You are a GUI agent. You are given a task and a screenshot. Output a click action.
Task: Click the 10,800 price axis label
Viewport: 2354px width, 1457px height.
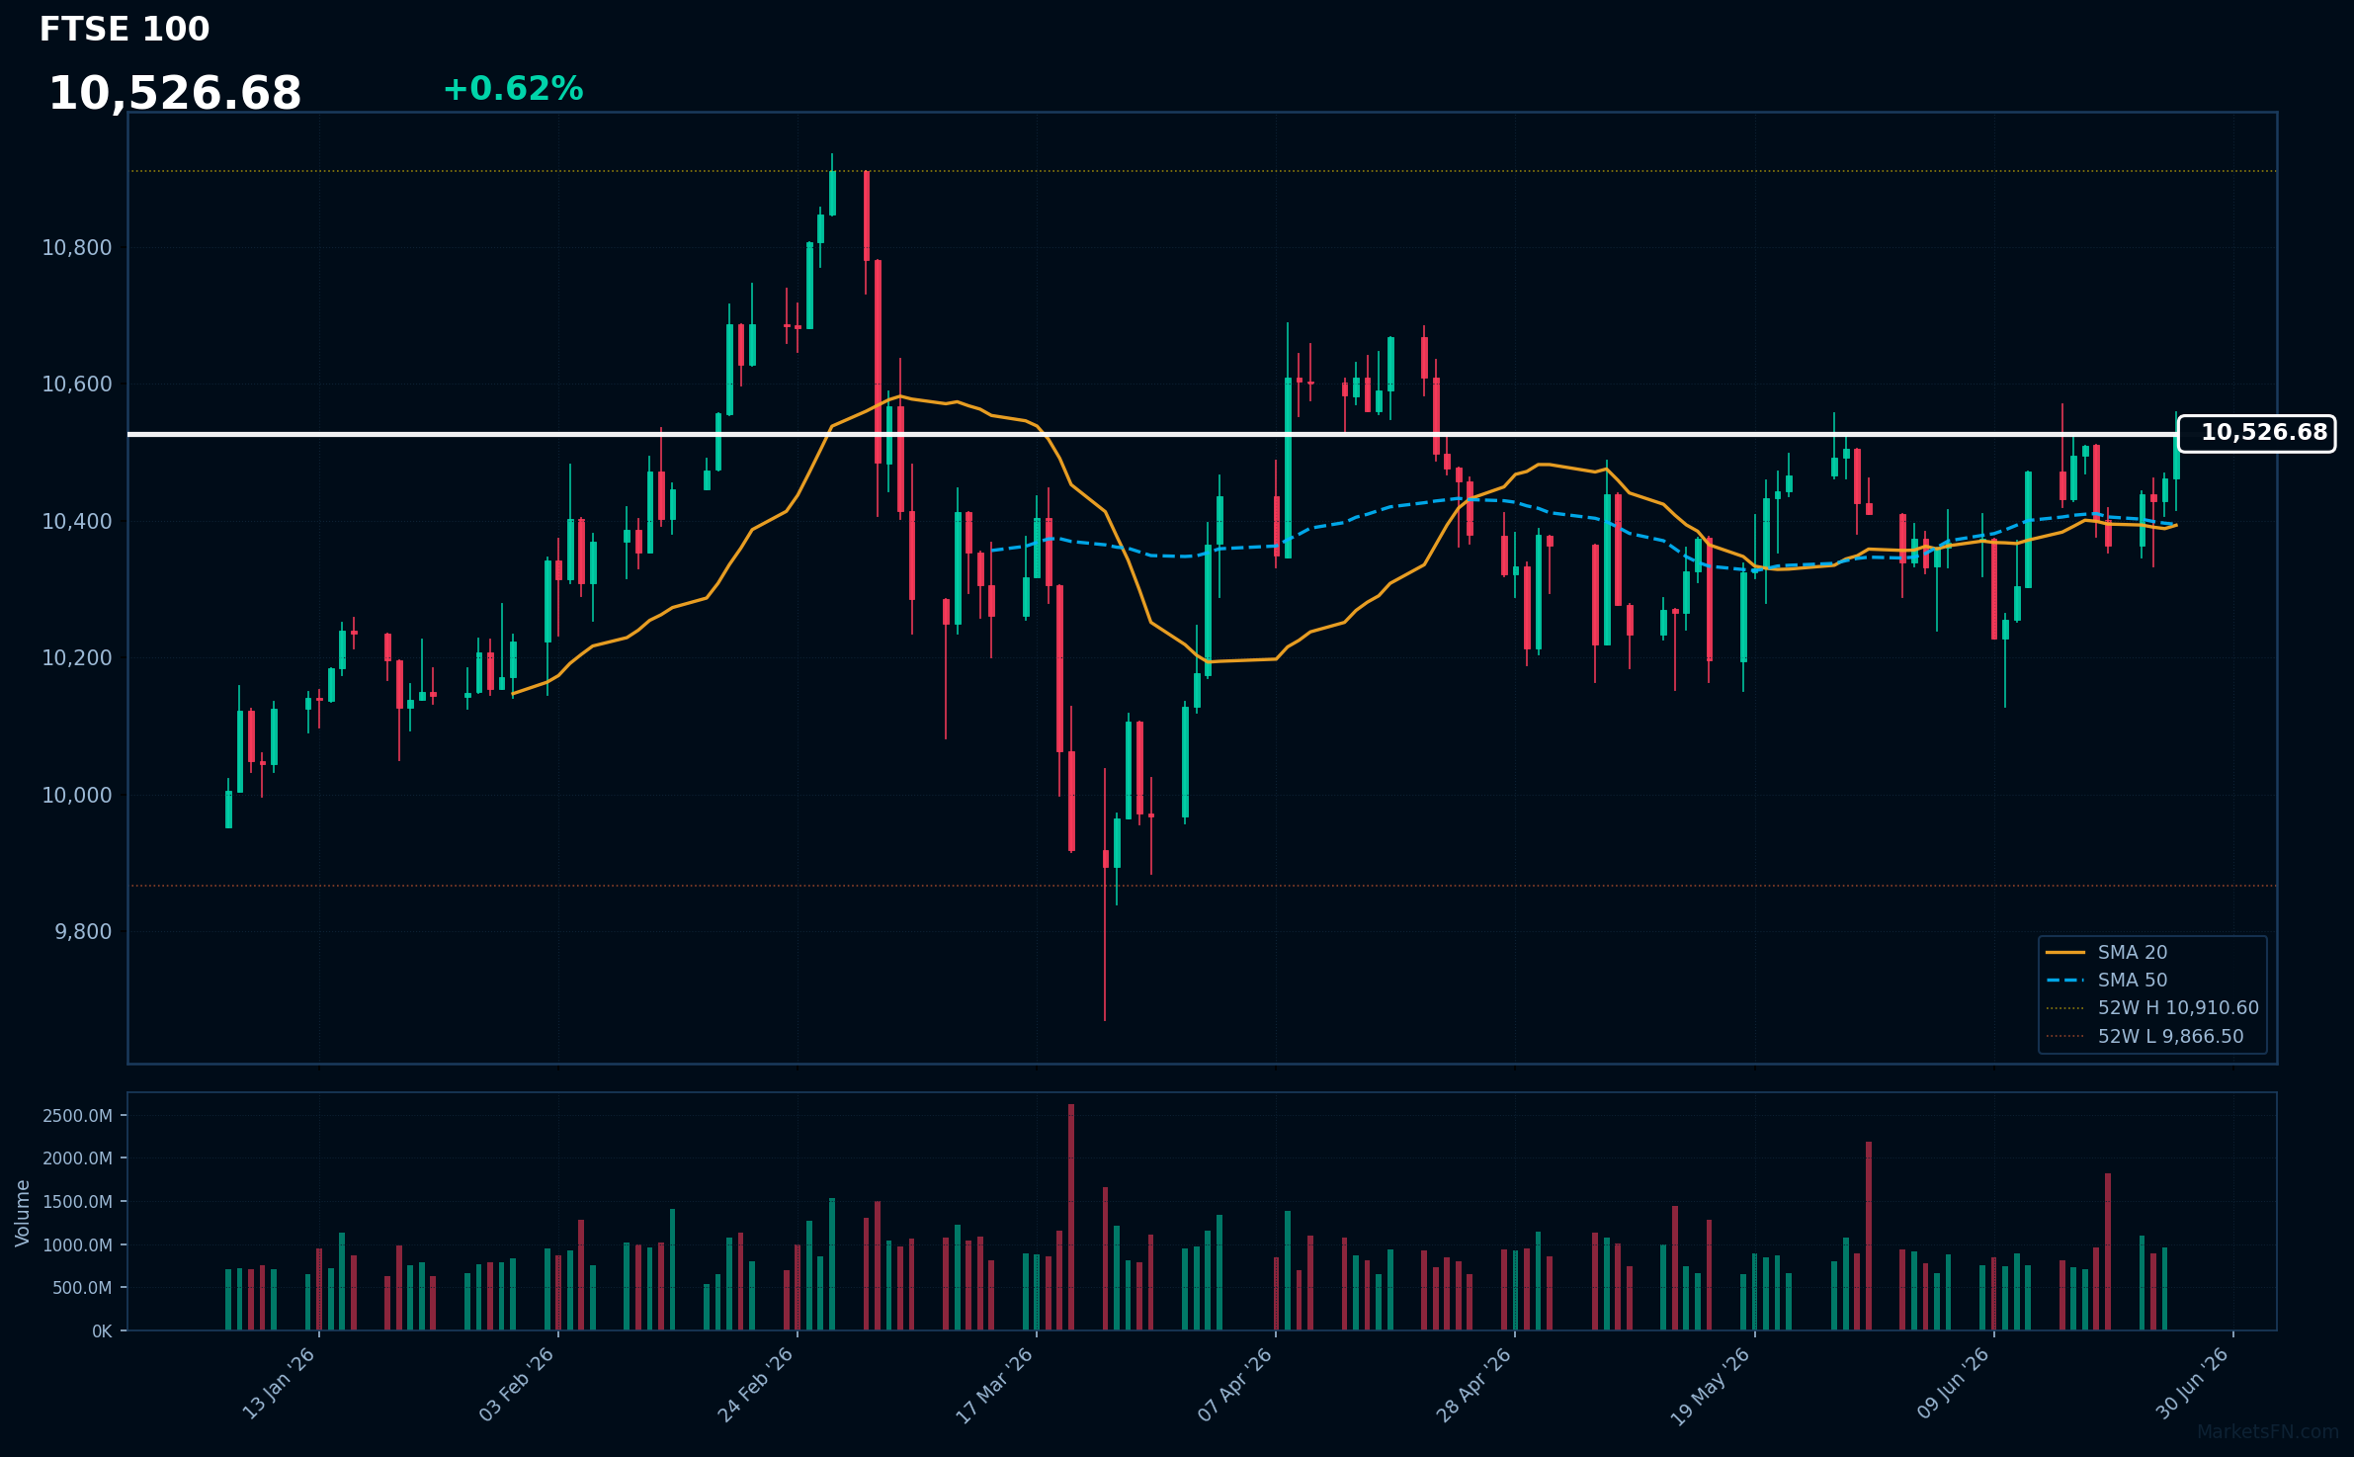(77, 248)
